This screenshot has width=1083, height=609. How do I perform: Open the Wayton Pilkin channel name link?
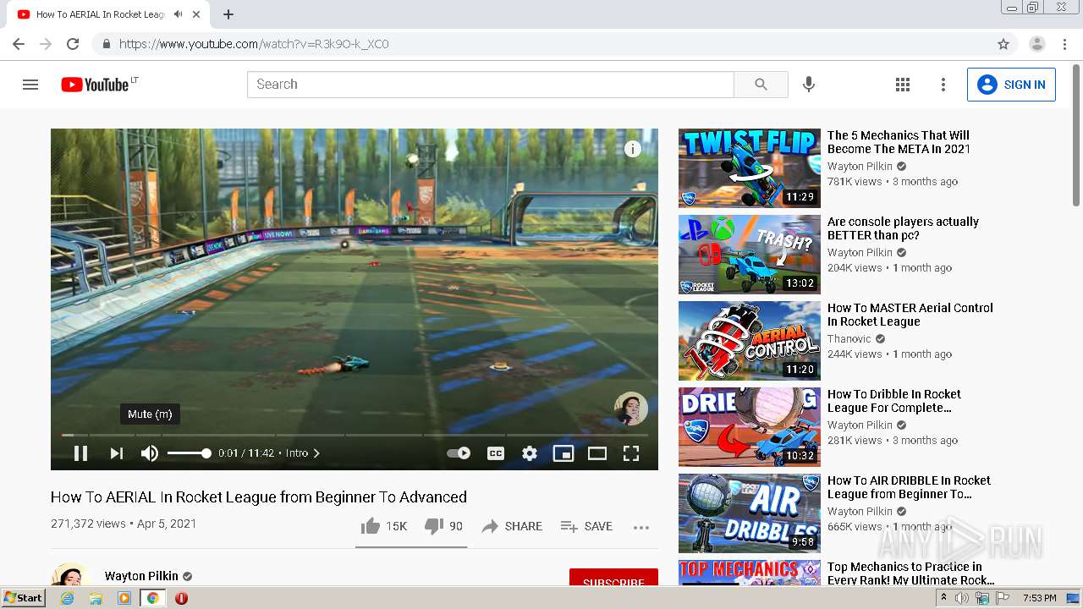[x=141, y=576]
